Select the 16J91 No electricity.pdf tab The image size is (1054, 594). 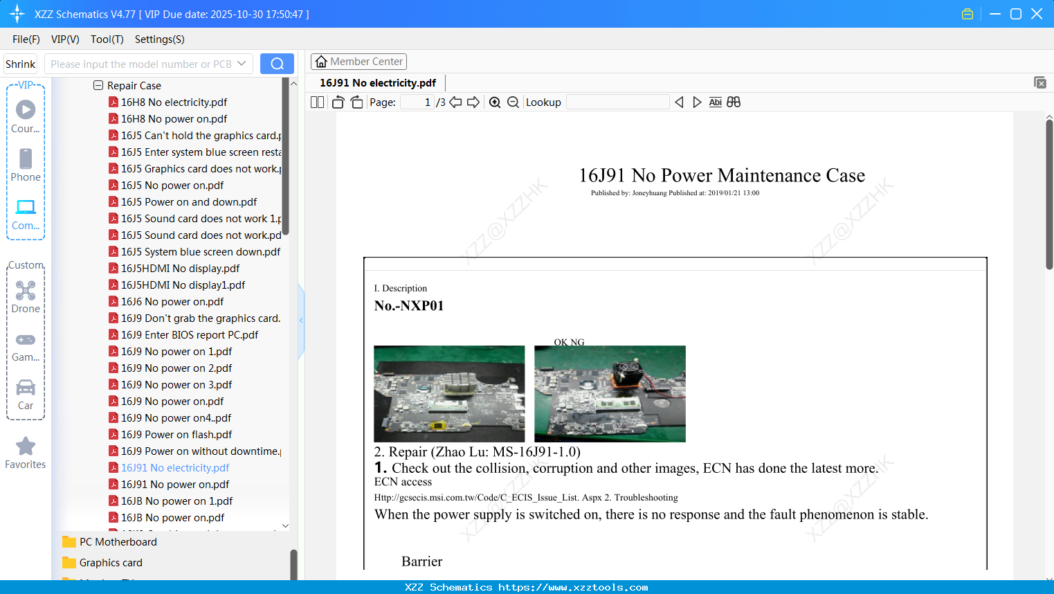(x=378, y=83)
